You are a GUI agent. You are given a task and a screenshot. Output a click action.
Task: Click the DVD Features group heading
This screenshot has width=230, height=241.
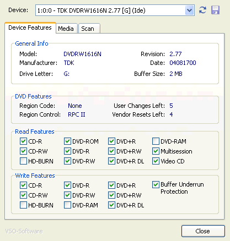33,96
